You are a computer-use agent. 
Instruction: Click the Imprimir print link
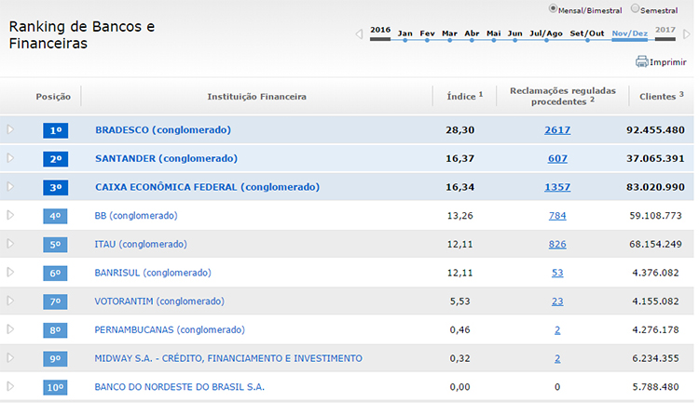click(668, 62)
